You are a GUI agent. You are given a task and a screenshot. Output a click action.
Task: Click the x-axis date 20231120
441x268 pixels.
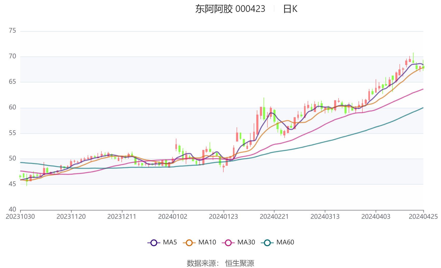[71, 217]
